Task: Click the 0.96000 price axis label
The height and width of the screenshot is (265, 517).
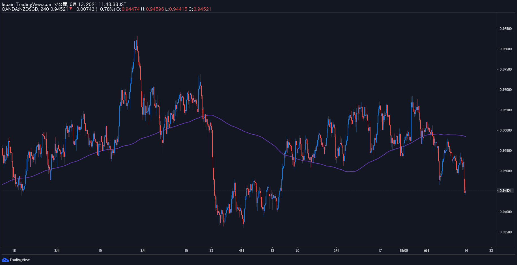Action: pyautogui.click(x=505, y=130)
